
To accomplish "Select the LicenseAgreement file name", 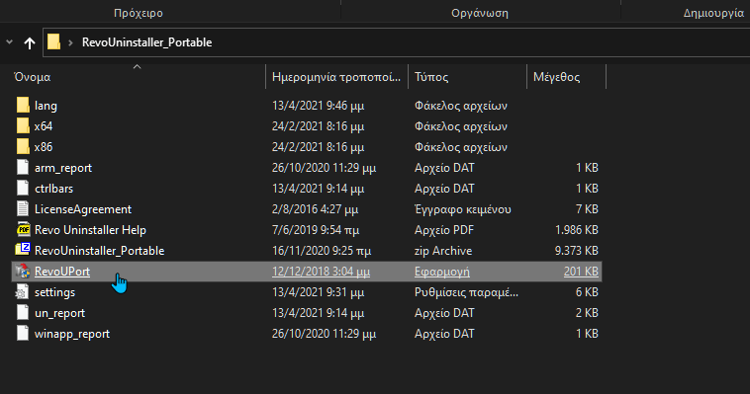I will tap(83, 209).
